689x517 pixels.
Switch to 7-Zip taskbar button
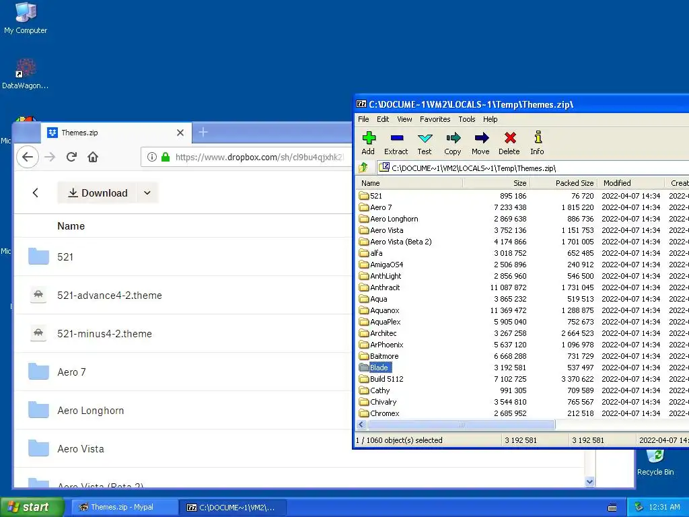pyautogui.click(x=233, y=508)
